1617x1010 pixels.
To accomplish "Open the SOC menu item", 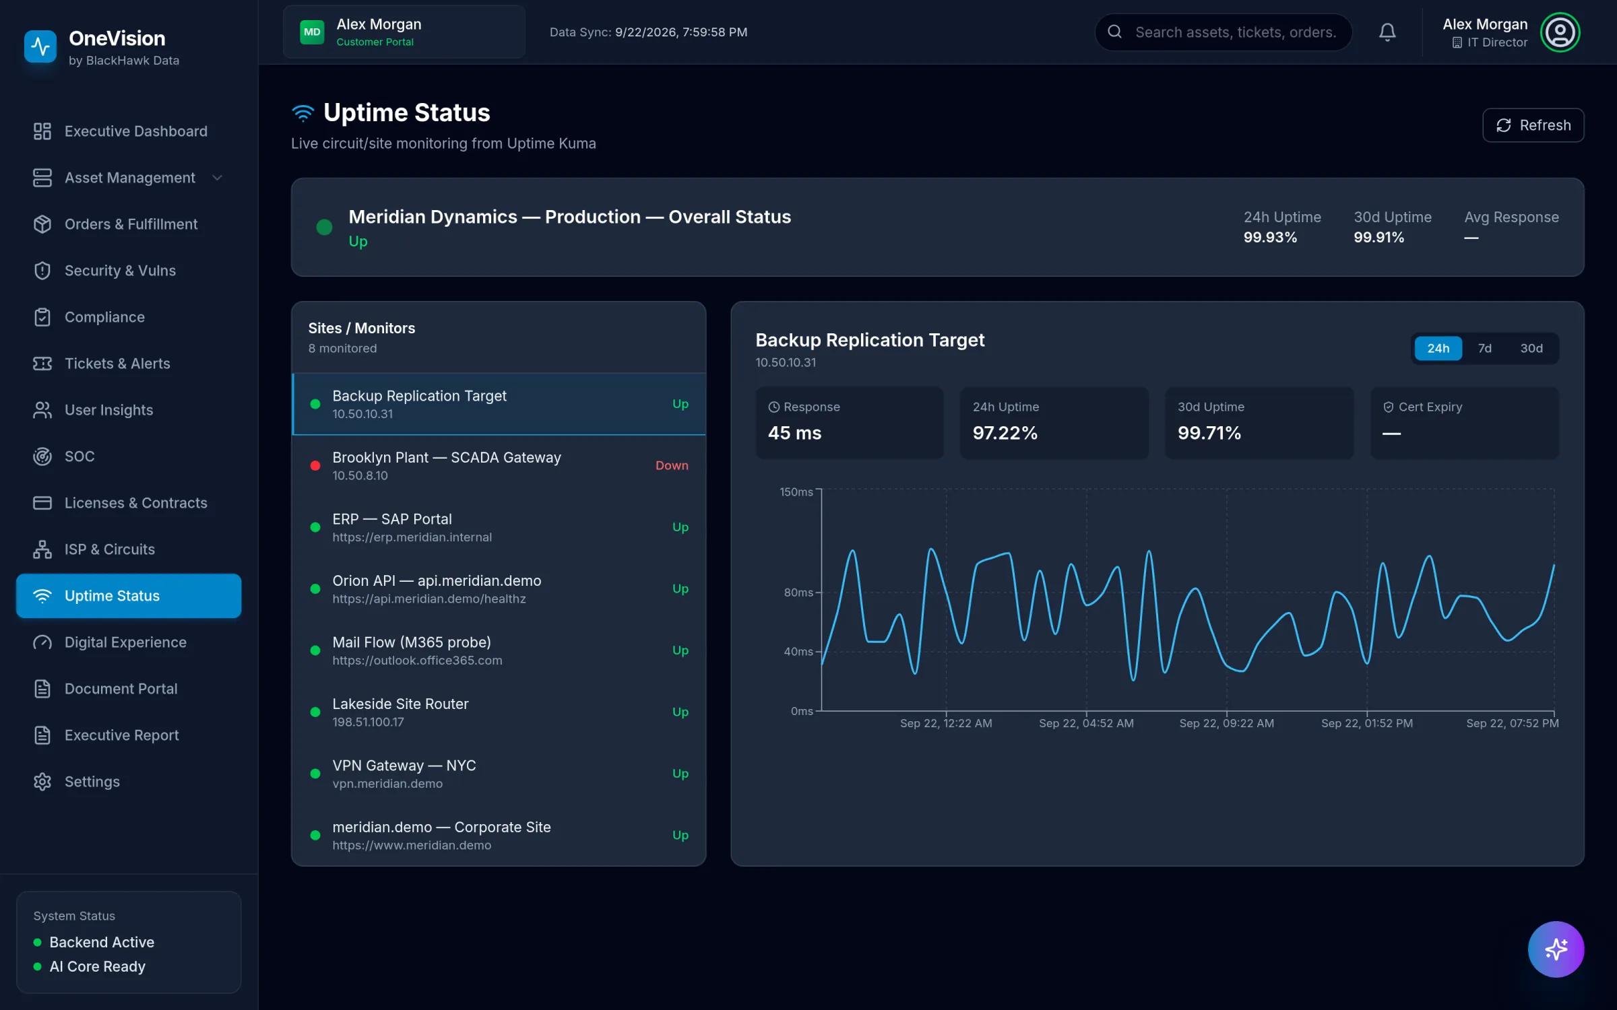I will click(x=129, y=457).
